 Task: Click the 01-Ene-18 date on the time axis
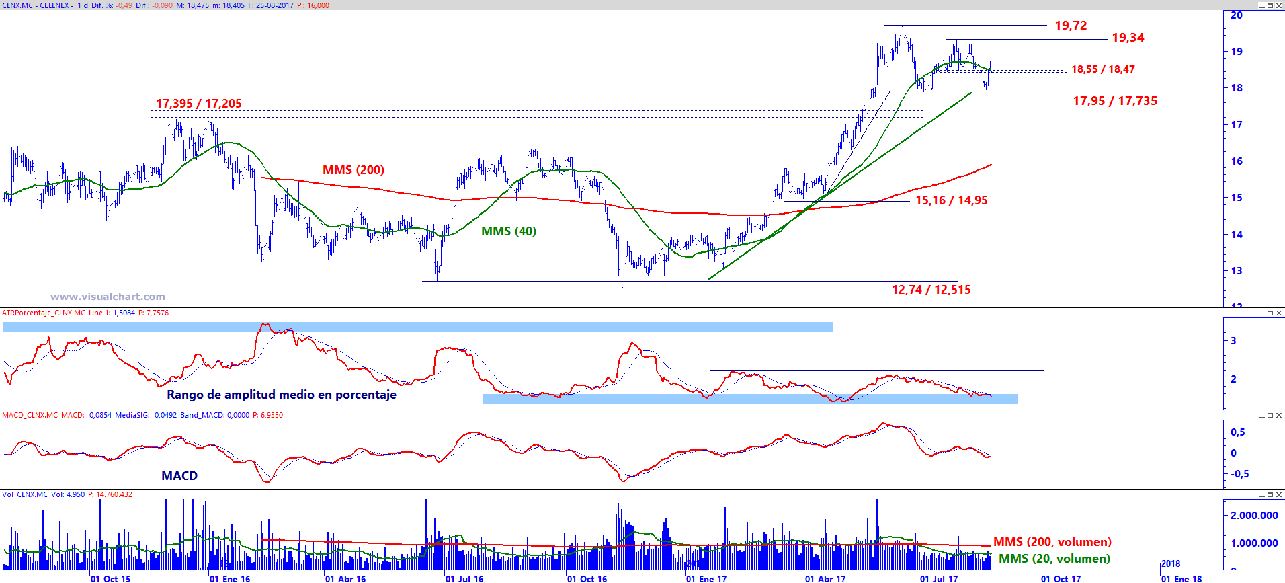point(1182,578)
